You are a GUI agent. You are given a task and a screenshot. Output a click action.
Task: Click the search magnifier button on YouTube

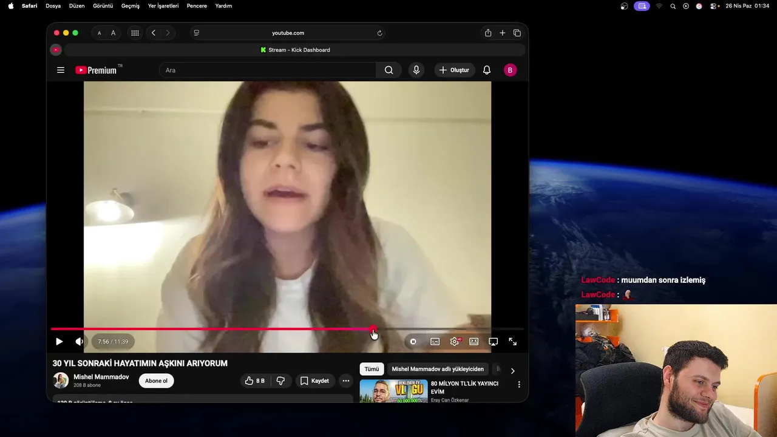[x=388, y=70]
